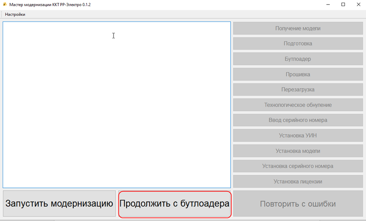Select the Подготовка step button
This screenshot has height=221, width=366.
coord(298,44)
